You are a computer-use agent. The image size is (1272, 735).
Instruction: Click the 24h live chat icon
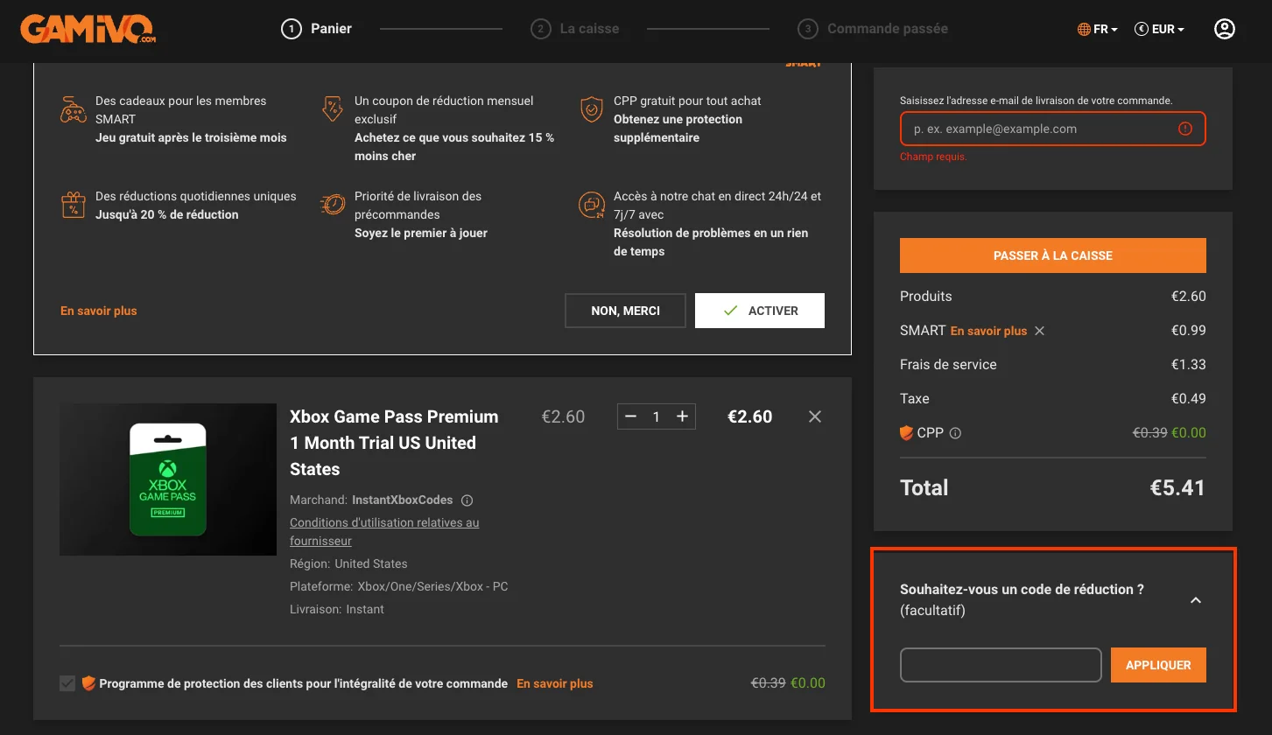click(592, 205)
